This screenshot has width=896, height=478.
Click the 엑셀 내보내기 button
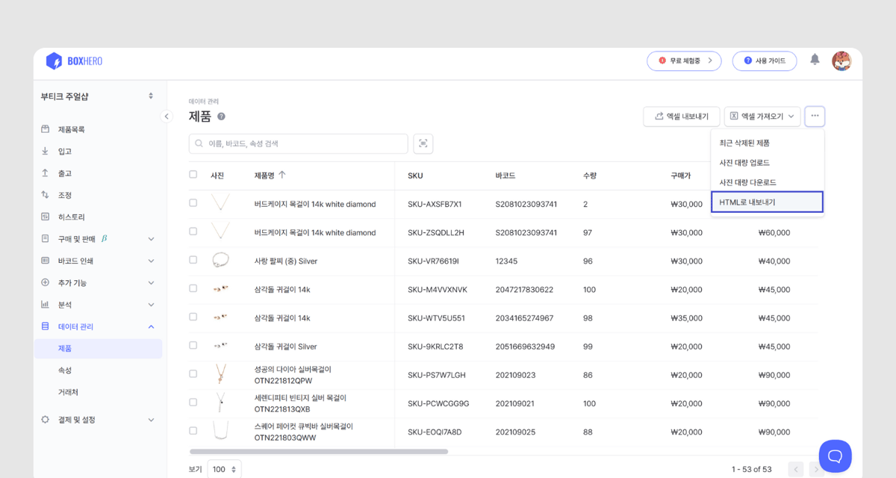click(x=681, y=116)
